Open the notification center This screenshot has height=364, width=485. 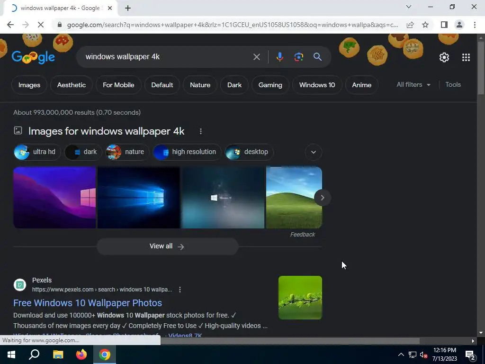[470, 355]
